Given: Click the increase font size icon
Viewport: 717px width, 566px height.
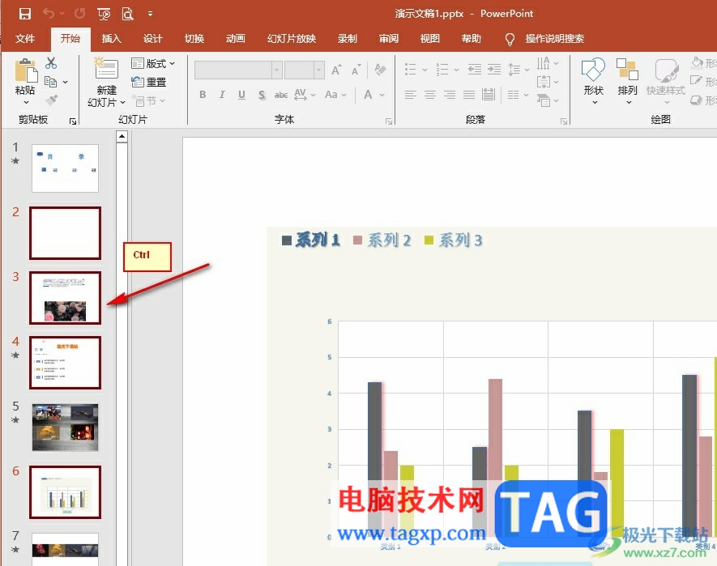Looking at the screenshot, I should point(336,70).
